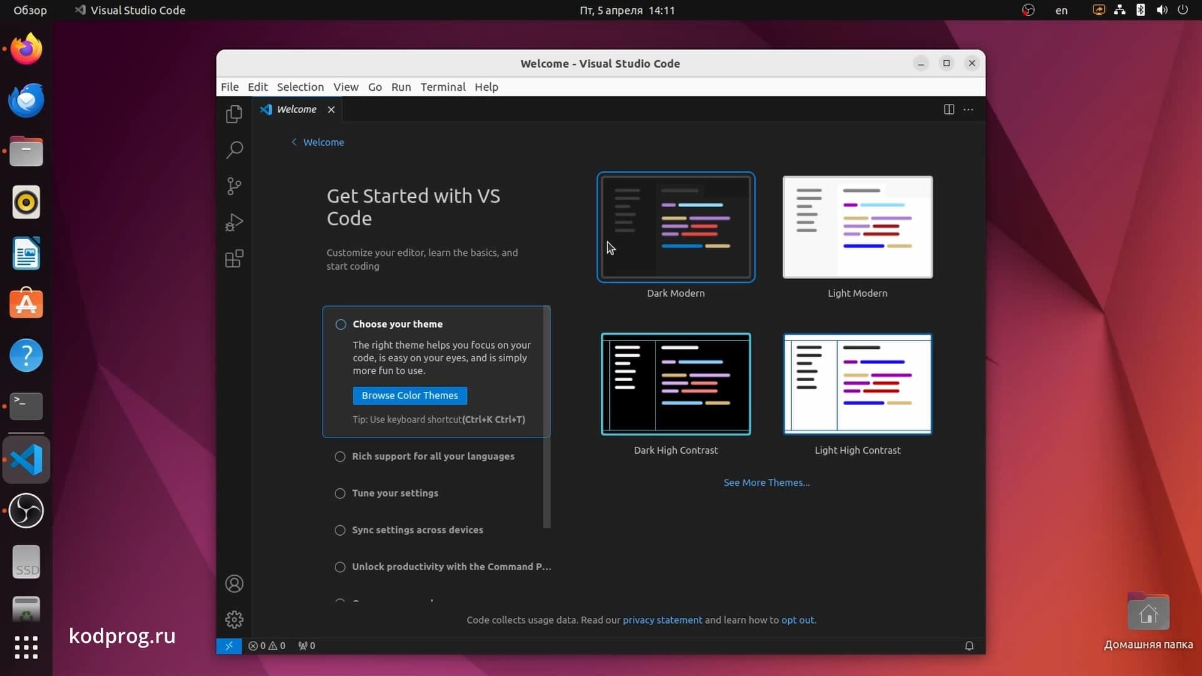Open the Go menu
This screenshot has width=1202, height=676.
click(375, 87)
